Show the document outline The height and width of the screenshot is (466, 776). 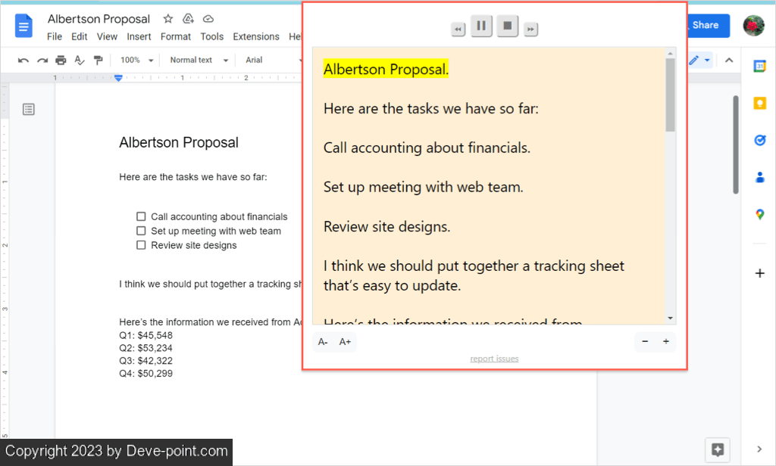point(29,110)
